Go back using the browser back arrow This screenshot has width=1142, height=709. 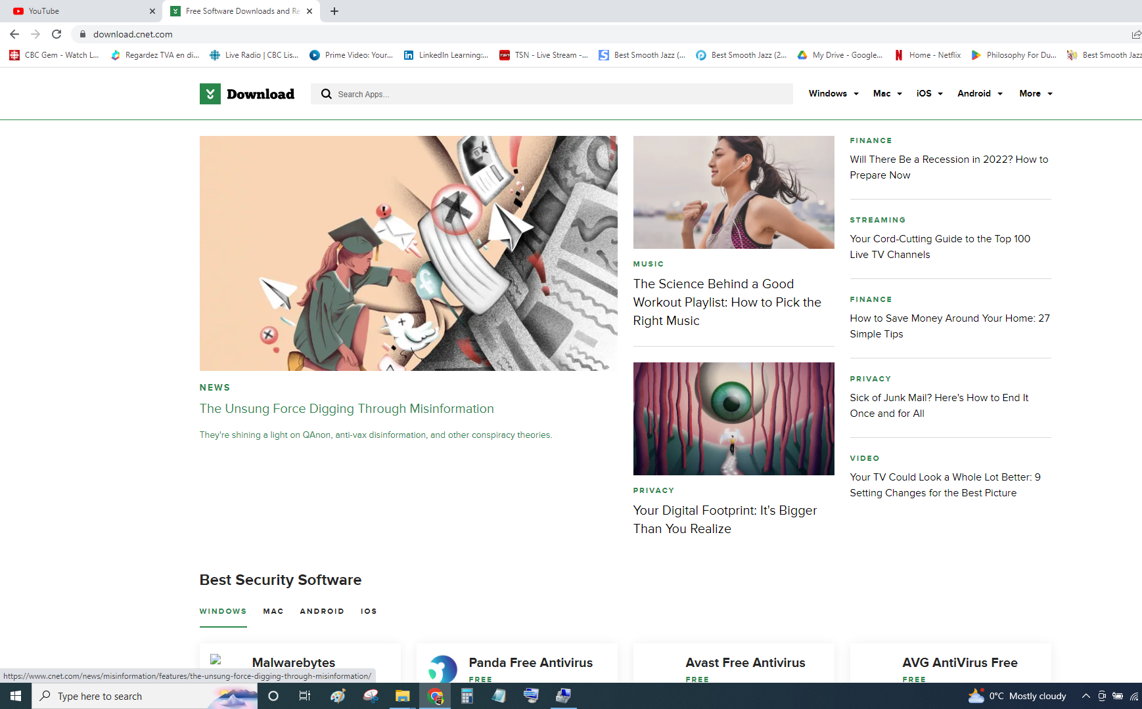pos(14,34)
